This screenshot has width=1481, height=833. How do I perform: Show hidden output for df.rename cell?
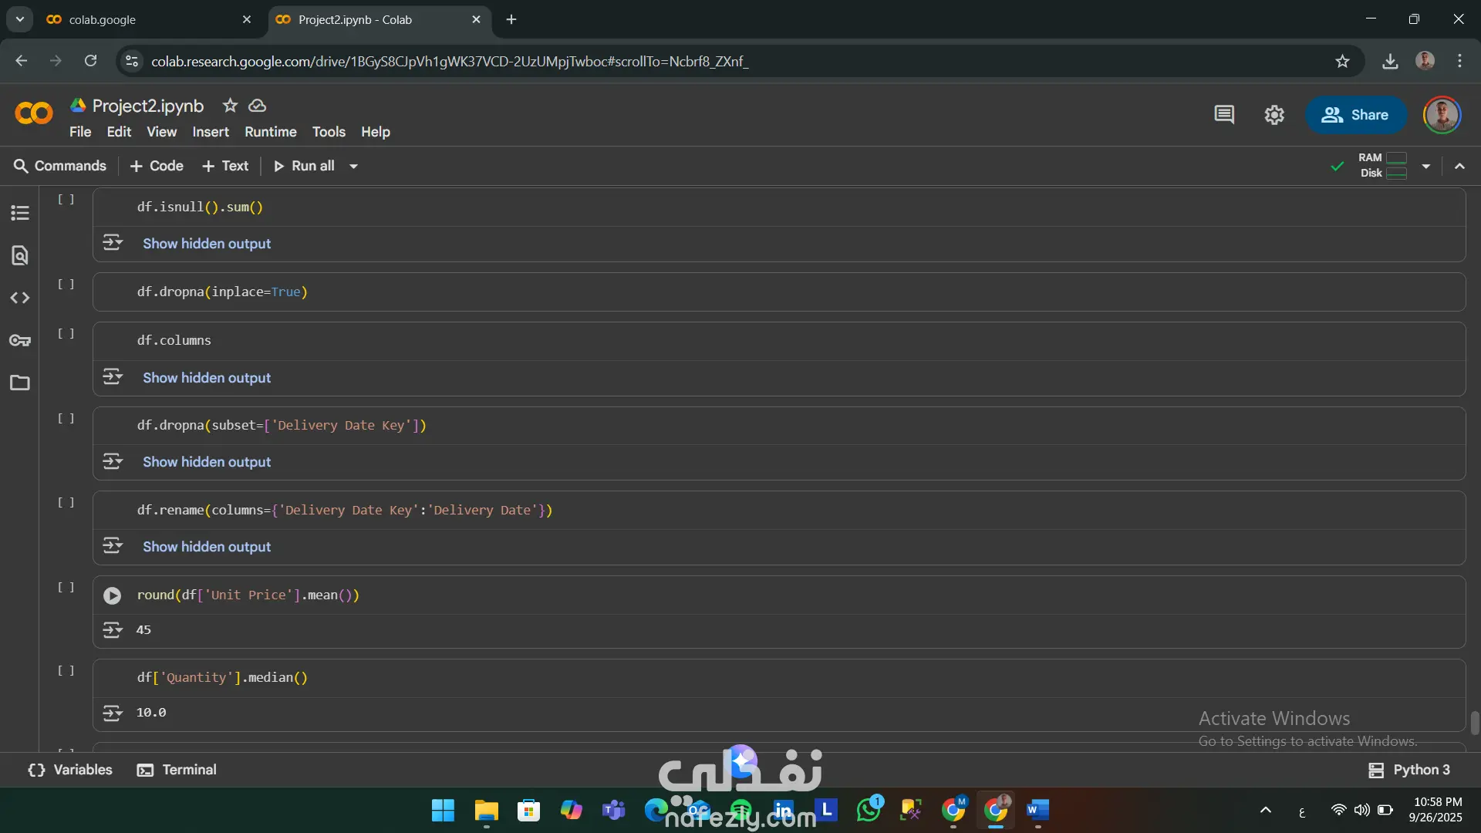(207, 547)
